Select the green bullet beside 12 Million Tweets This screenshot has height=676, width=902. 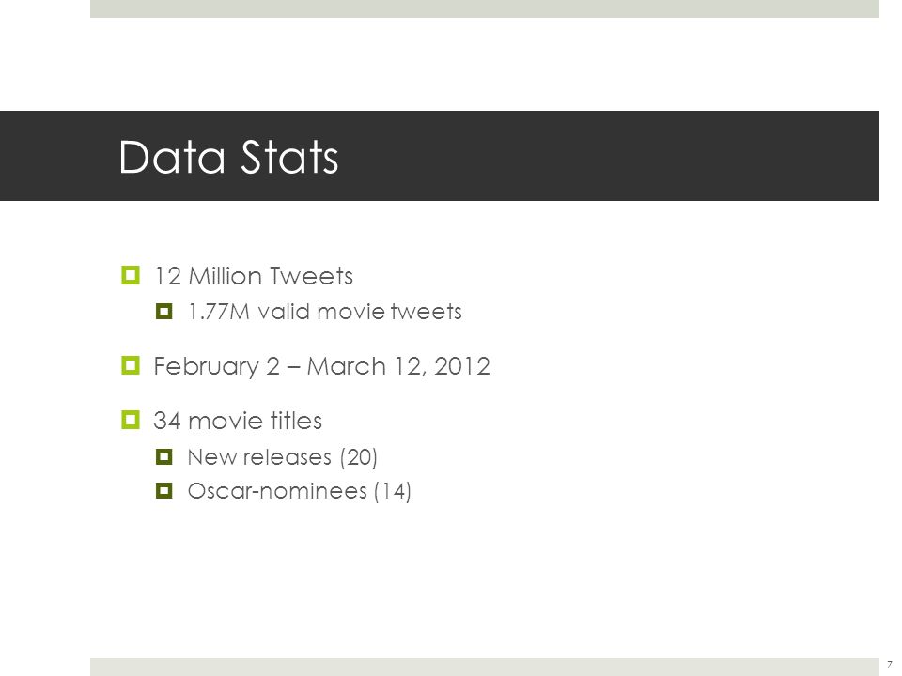131,275
